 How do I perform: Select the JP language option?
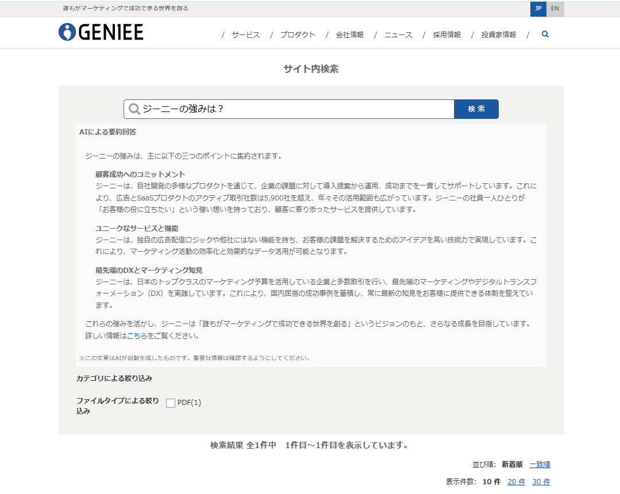pyautogui.click(x=538, y=9)
